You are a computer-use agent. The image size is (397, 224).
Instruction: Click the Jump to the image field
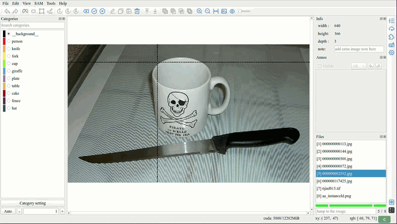(x=345, y=211)
